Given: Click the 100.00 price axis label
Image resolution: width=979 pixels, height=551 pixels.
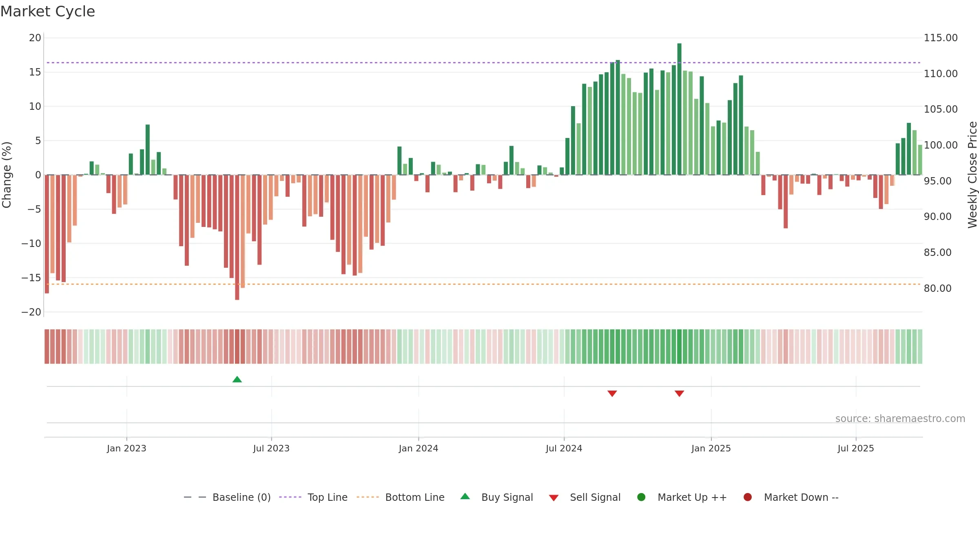Looking at the screenshot, I should click(x=941, y=145).
